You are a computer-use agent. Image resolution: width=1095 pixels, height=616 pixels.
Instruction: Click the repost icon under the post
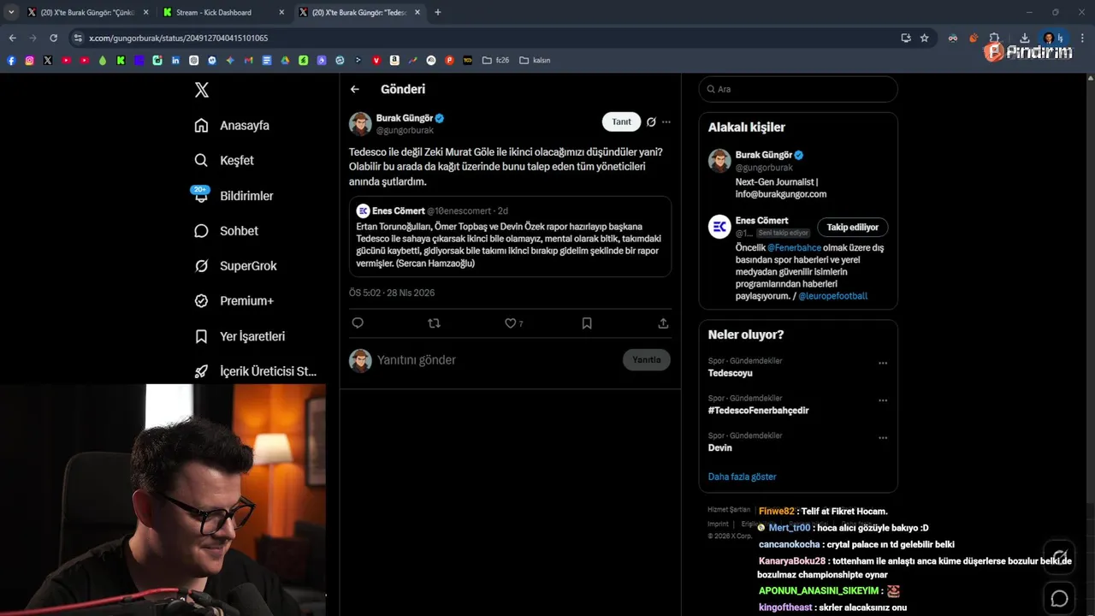[434, 323]
